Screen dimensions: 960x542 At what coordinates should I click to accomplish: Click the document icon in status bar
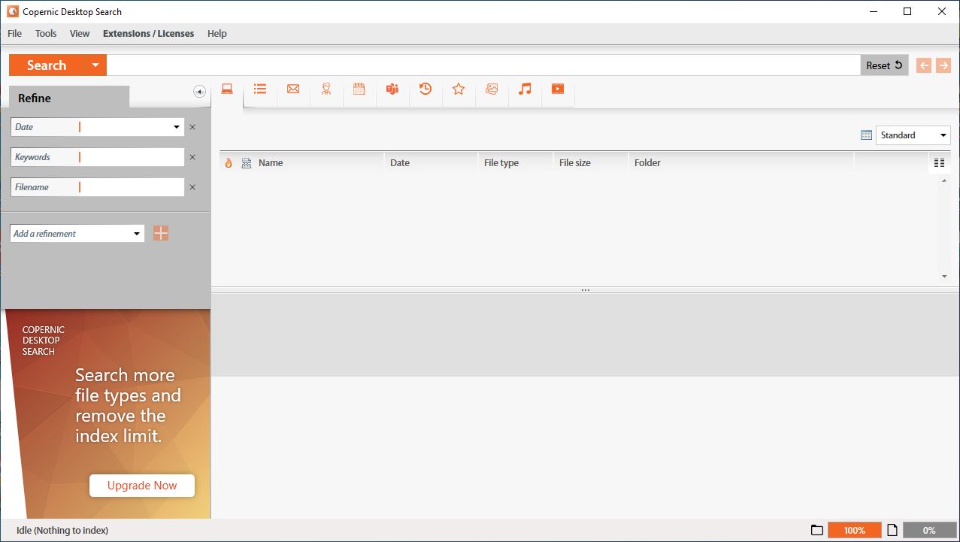[x=892, y=530]
